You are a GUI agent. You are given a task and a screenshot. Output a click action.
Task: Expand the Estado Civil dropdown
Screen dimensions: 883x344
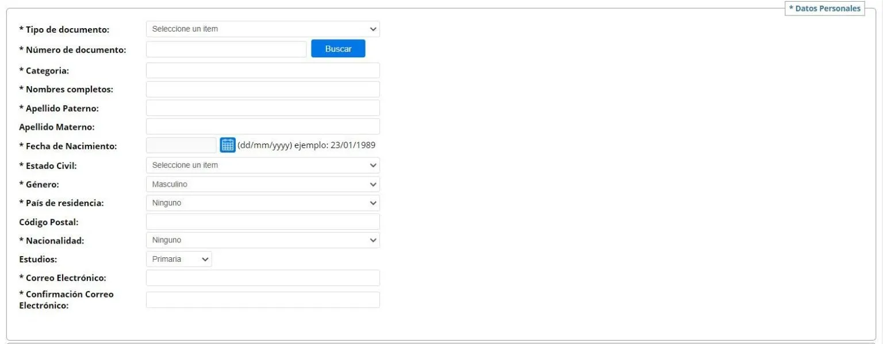pos(263,165)
